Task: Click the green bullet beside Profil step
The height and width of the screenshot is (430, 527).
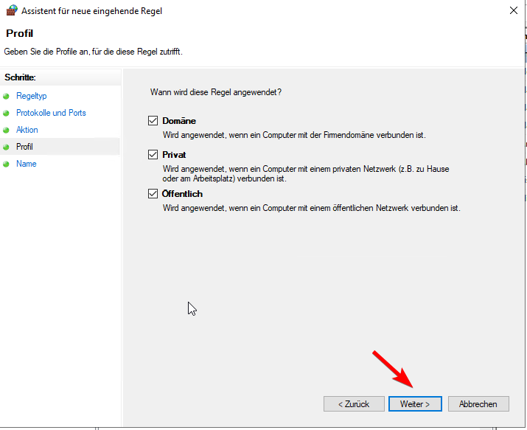Action: [x=6, y=148]
